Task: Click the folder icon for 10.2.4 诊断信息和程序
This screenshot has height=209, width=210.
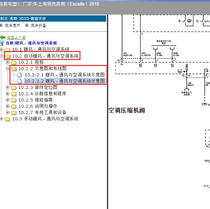Action: (x=14, y=94)
